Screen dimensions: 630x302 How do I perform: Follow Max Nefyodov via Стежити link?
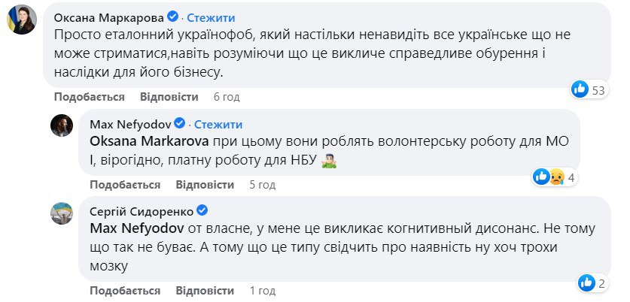click(x=218, y=123)
